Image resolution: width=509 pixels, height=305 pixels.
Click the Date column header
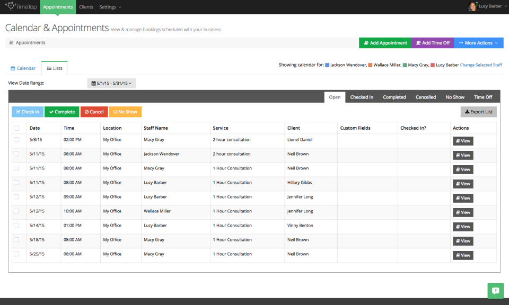(35, 128)
